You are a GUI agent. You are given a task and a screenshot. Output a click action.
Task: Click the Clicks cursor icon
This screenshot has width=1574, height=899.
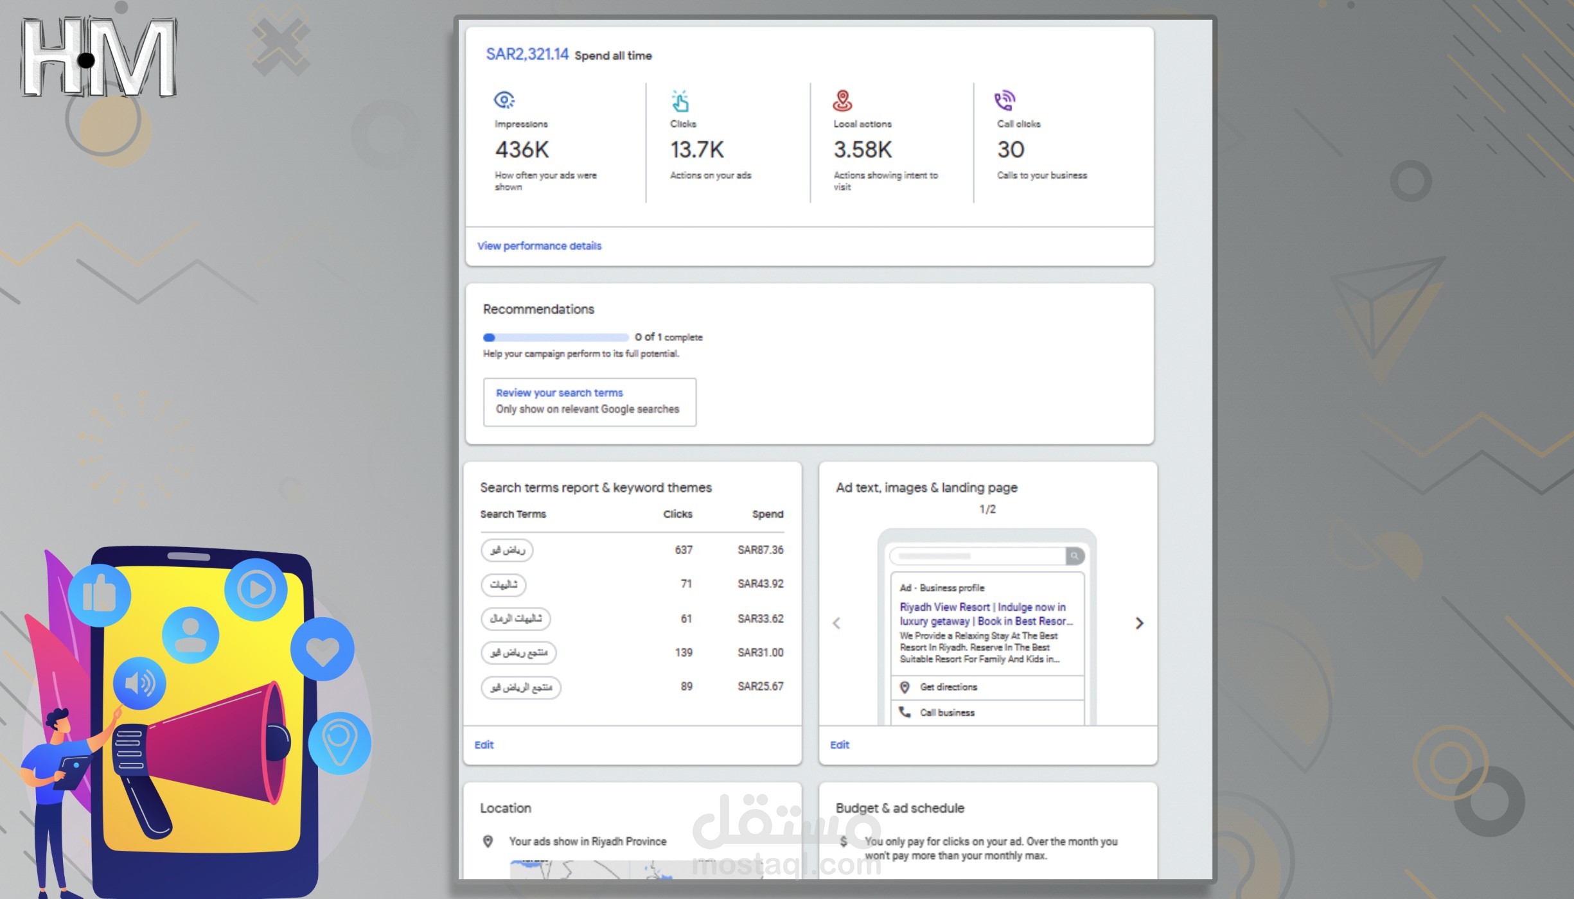click(x=680, y=100)
